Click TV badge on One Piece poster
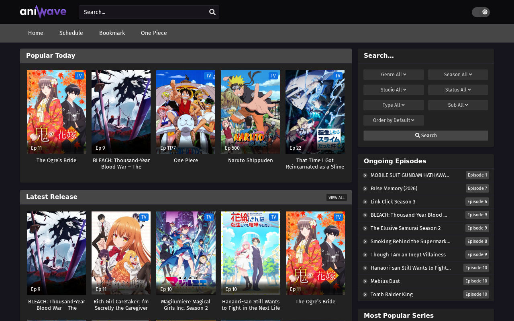 (x=208, y=76)
